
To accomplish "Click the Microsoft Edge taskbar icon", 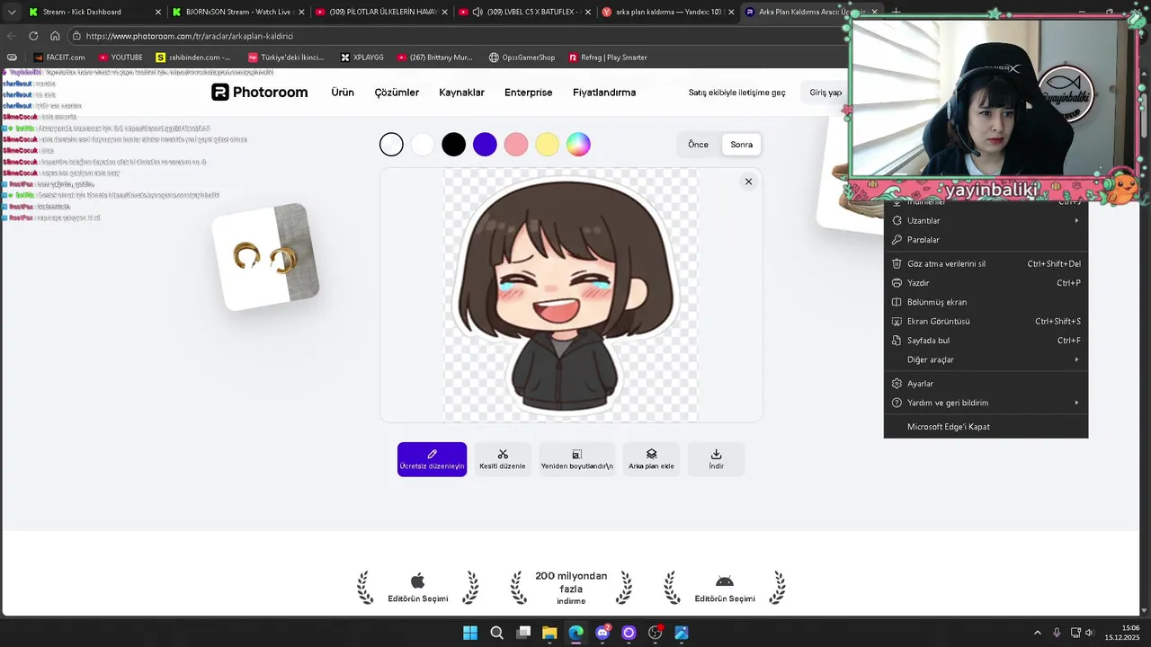I will pos(575,633).
